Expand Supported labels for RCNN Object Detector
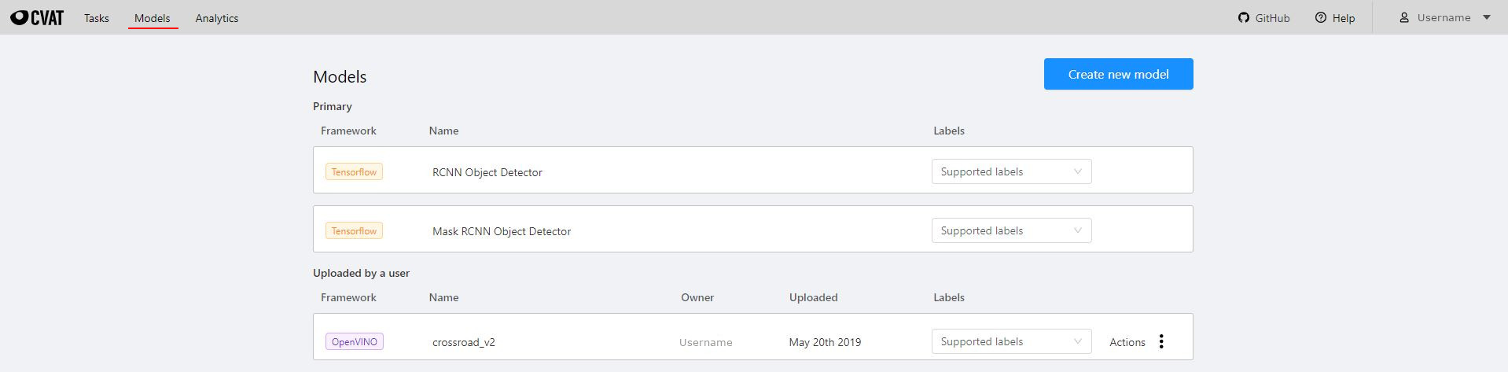 (1011, 171)
